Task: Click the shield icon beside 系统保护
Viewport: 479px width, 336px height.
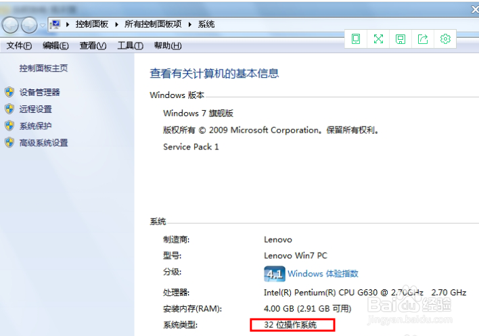Action: [9, 126]
